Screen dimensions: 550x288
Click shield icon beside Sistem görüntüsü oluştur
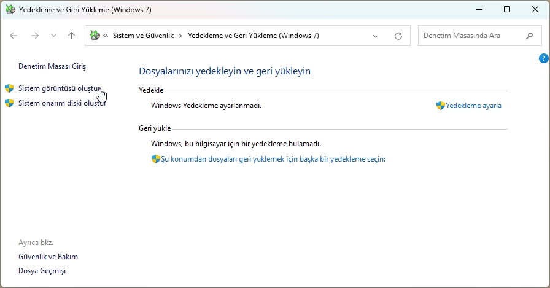9,88
